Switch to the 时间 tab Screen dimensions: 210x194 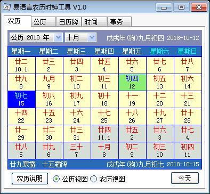(94, 22)
